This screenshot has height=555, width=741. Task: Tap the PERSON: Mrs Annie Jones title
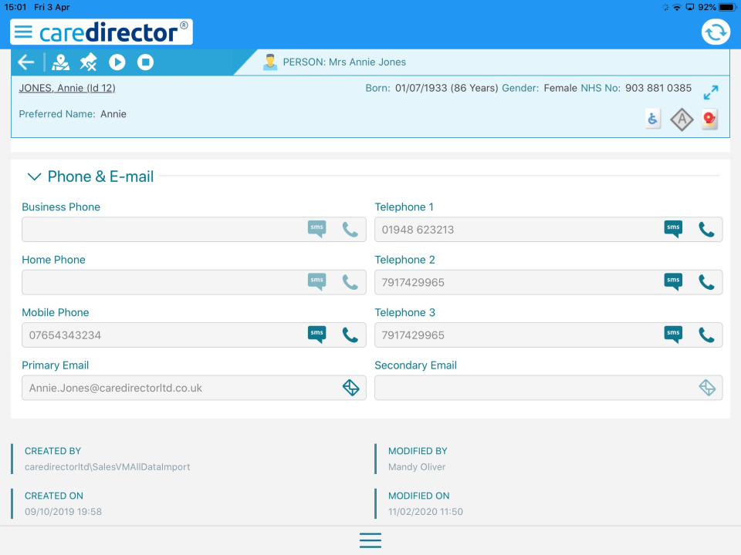click(344, 62)
